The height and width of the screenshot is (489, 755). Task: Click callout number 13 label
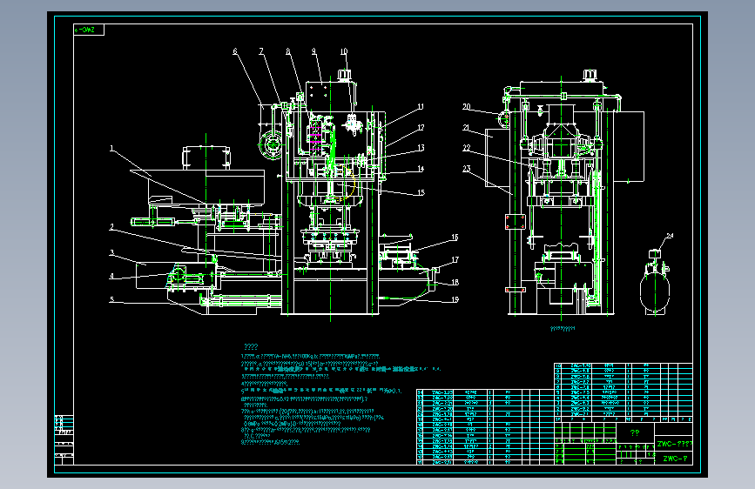click(421, 148)
